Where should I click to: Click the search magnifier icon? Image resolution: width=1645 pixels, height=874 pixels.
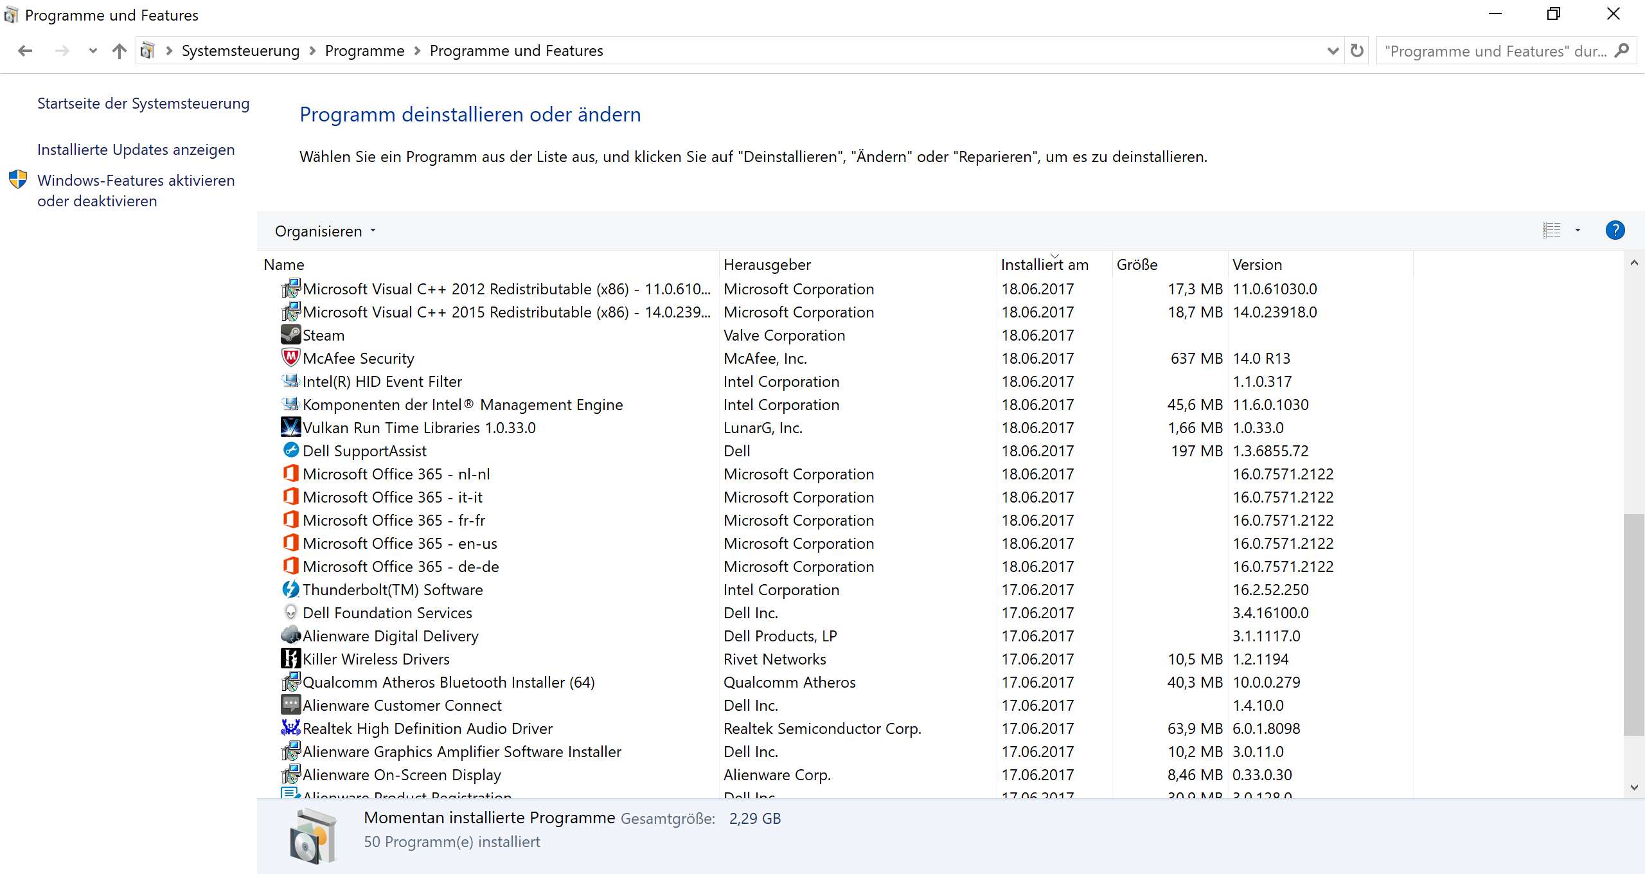click(x=1622, y=51)
